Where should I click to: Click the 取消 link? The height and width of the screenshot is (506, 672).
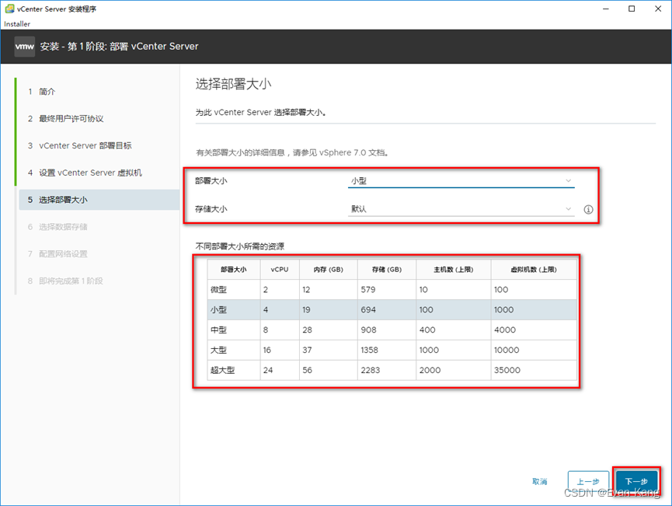point(540,481)
